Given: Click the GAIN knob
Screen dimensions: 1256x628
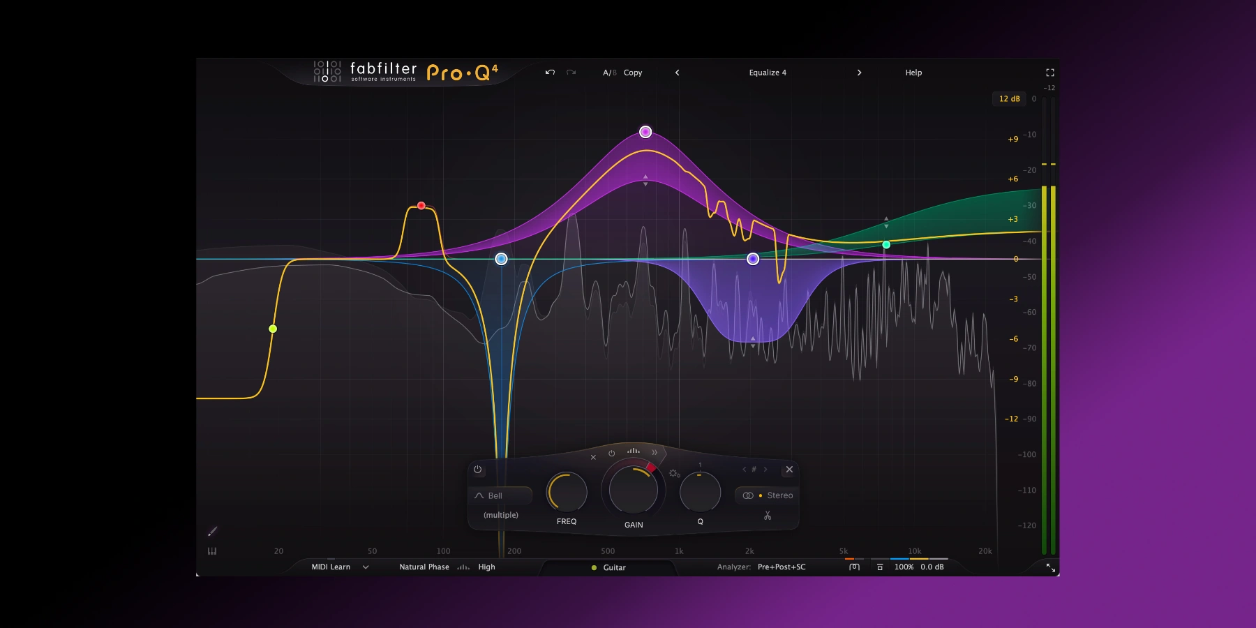Looking at the screenshot, I should pyautogui.click(x=633, y=491).
